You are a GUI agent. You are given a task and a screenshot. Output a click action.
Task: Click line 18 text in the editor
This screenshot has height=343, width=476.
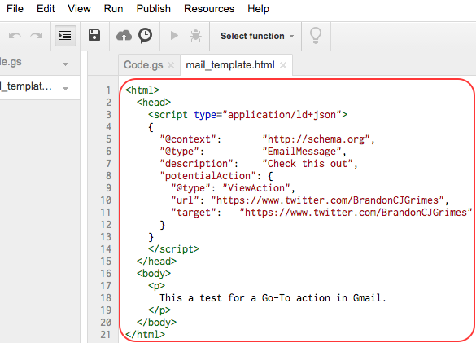273,298
